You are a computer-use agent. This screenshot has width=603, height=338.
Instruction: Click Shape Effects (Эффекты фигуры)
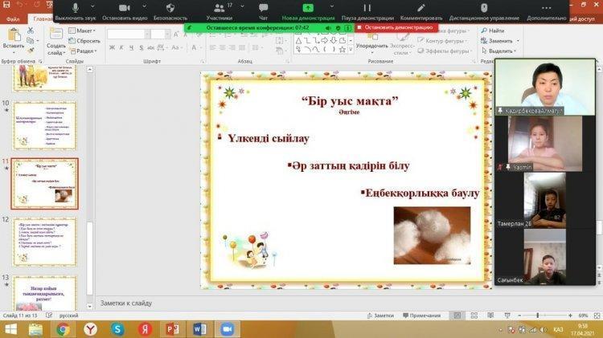pos(444,51)
